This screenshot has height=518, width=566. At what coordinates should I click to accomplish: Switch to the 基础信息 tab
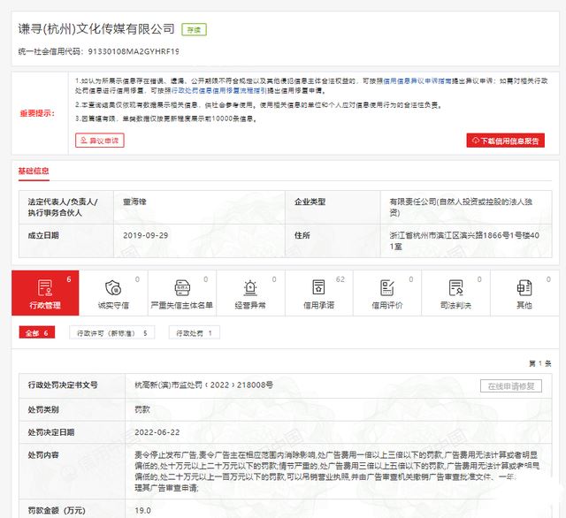[34, 171]
